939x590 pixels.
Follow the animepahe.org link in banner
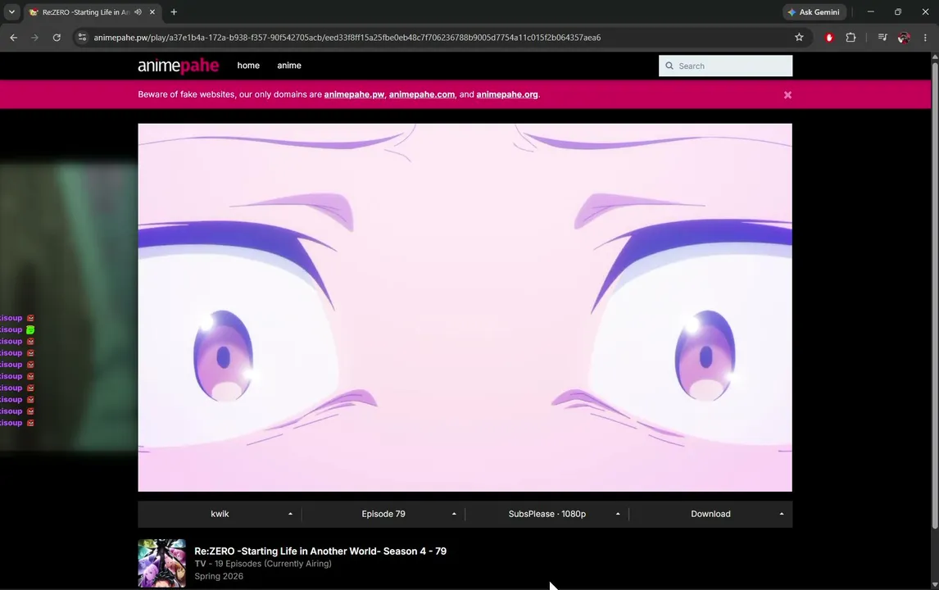click(x=507, y=94)
